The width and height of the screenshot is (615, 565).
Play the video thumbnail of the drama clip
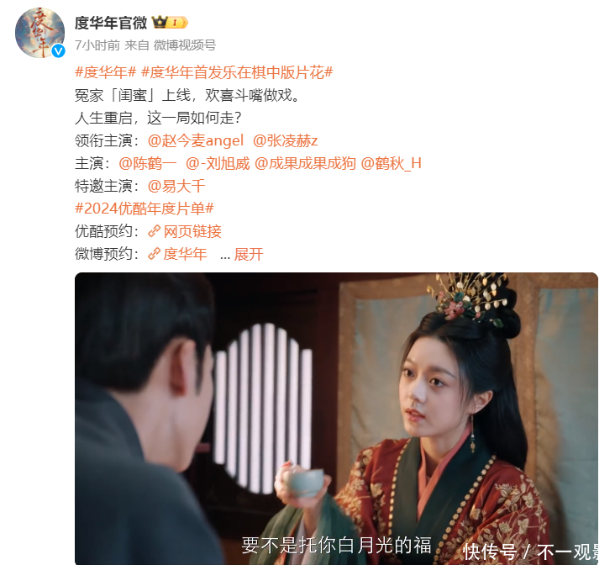tap(336, 419)
